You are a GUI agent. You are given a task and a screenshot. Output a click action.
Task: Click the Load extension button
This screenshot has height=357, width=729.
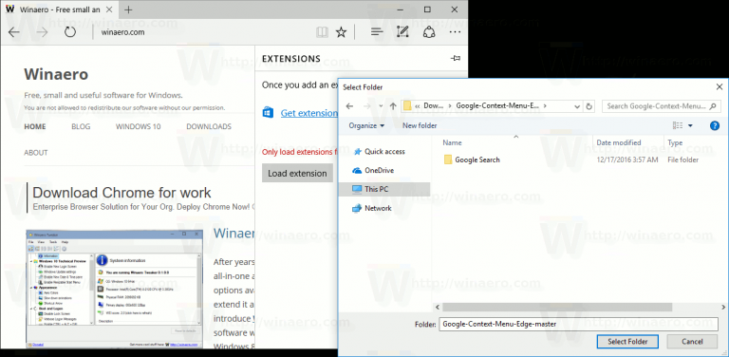tap(297, 174)
